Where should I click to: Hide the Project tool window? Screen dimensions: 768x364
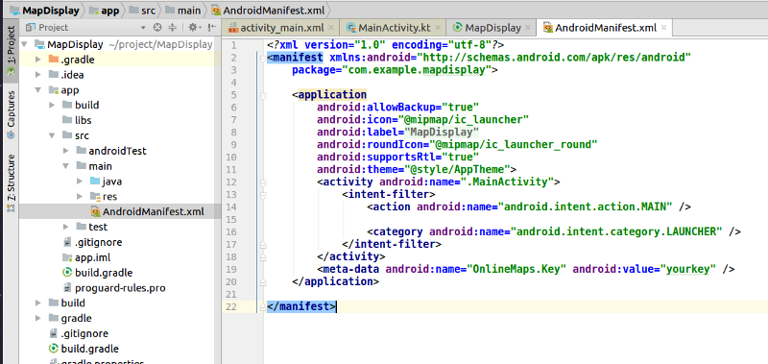pyautogui.click(x=211, y=28)
